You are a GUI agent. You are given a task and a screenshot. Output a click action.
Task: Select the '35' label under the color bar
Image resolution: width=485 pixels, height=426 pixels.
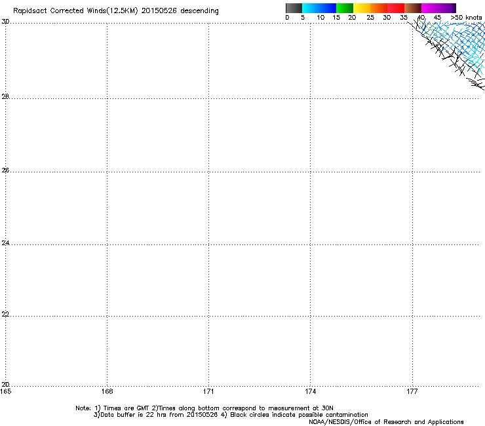tap(404, 18)
